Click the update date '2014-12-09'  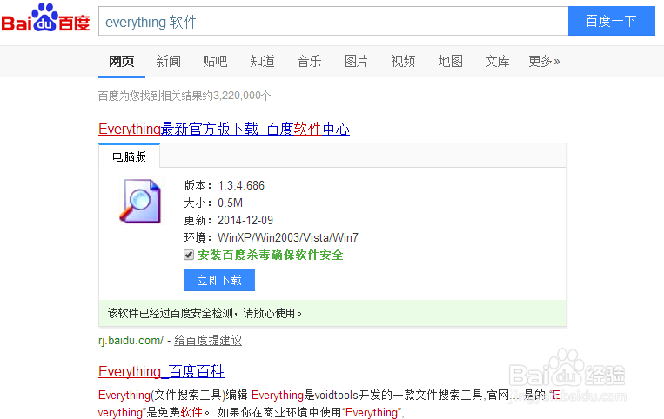pos(245,220)
